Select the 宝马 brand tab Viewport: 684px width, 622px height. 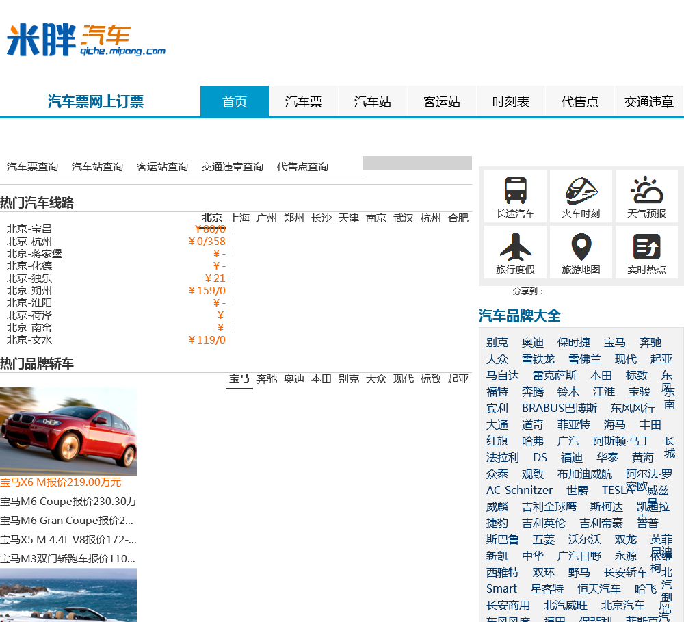click(x=239, y=378)
